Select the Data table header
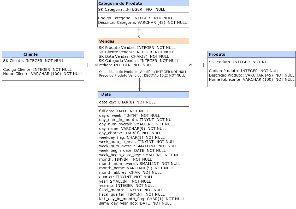 point(143,95)
